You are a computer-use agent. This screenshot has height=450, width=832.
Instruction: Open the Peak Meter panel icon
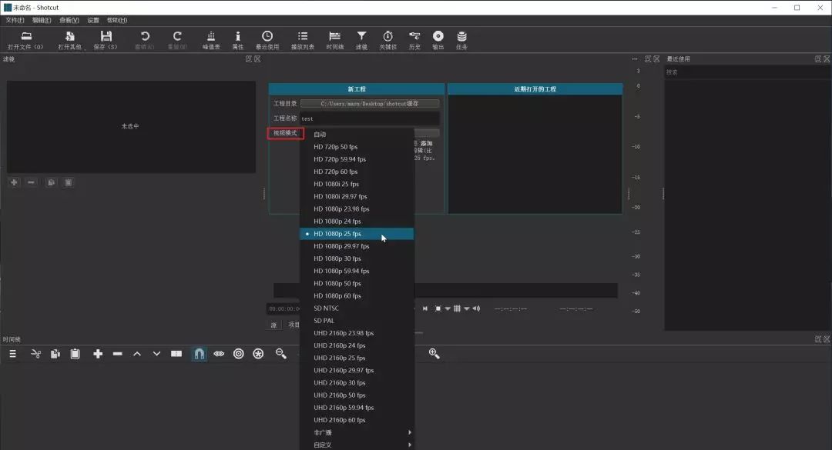coord(210,40)
